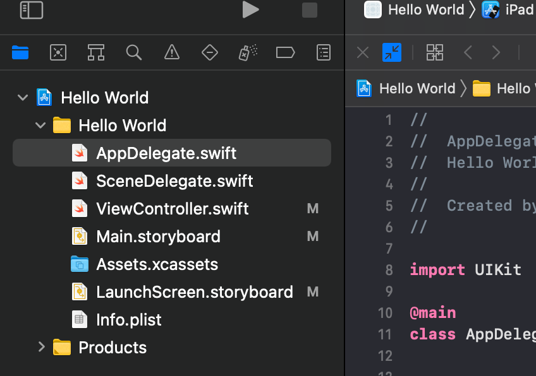
Task: Show the Issue navigator warning icon
Action: [171, 52]
